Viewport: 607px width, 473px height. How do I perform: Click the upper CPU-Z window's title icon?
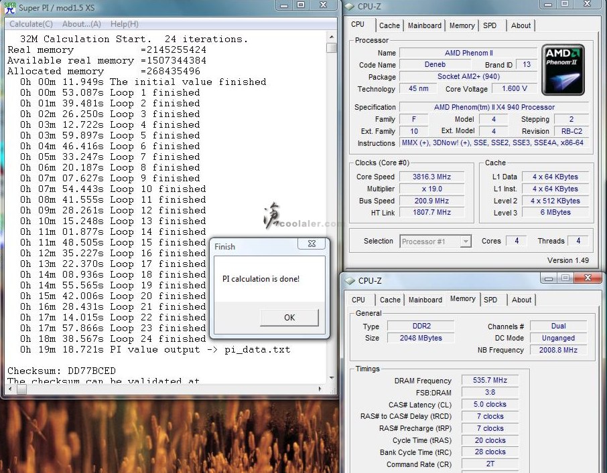click(350, 7)
